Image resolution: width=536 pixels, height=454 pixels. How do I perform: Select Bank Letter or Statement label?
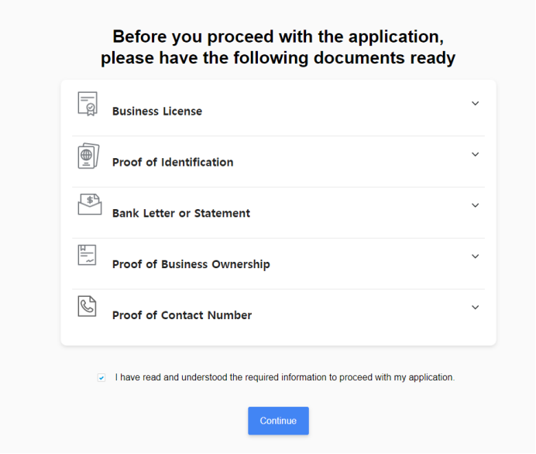pyautogui.click(x=181, y=213)
